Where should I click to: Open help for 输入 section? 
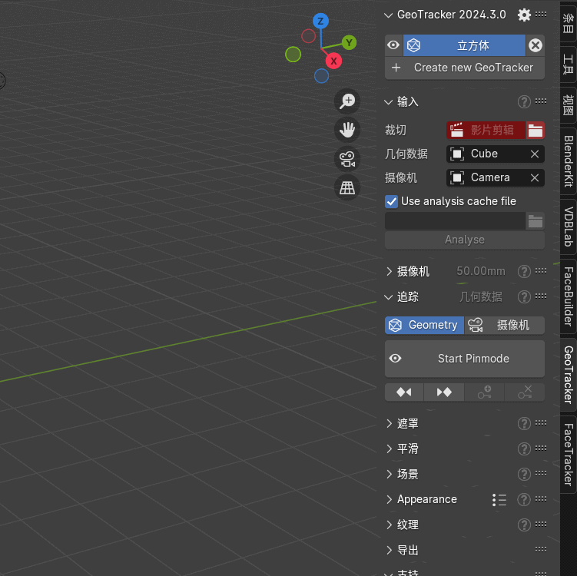coord(524,102)
